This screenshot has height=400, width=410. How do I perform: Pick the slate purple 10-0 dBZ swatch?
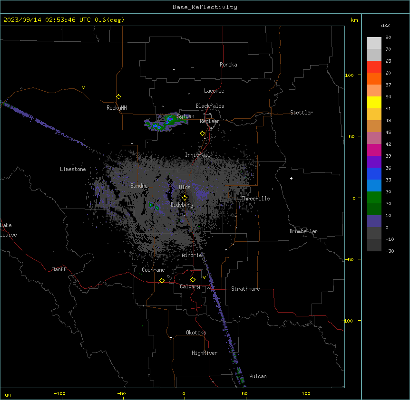point(374,221)
